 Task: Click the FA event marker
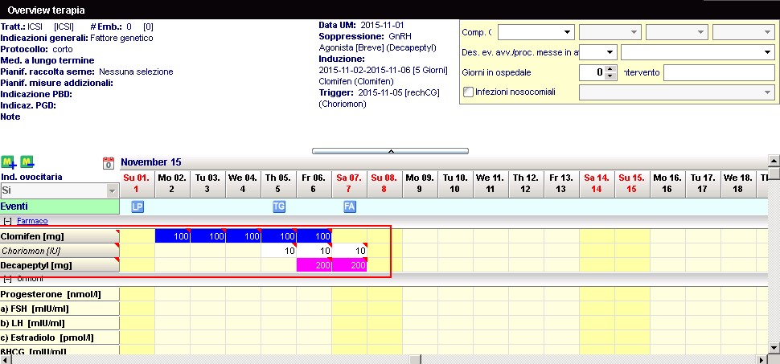click(350, 207)
